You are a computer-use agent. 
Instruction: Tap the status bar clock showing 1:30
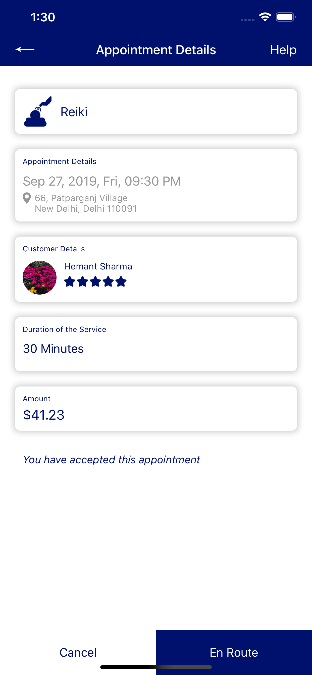(x=43, y=17)
